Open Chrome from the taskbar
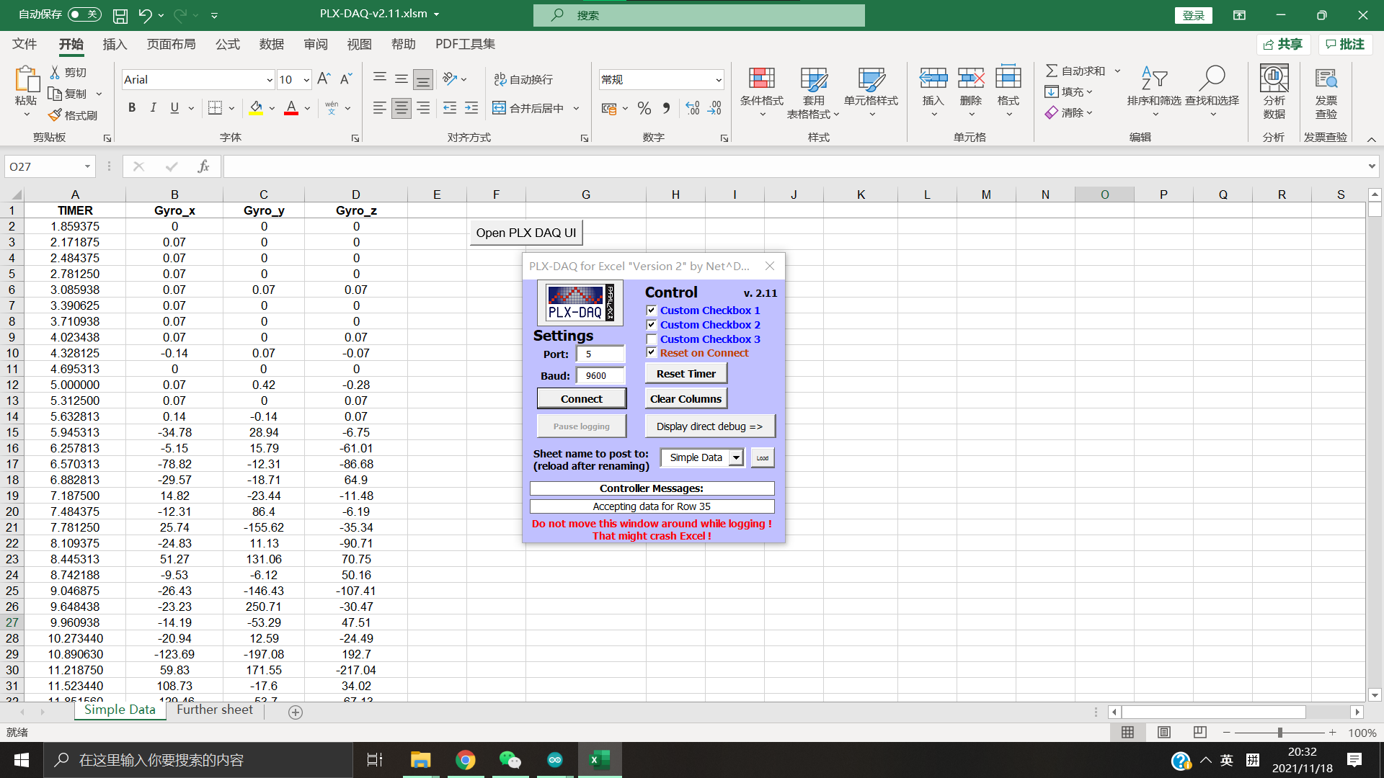 tap(466, 760)
